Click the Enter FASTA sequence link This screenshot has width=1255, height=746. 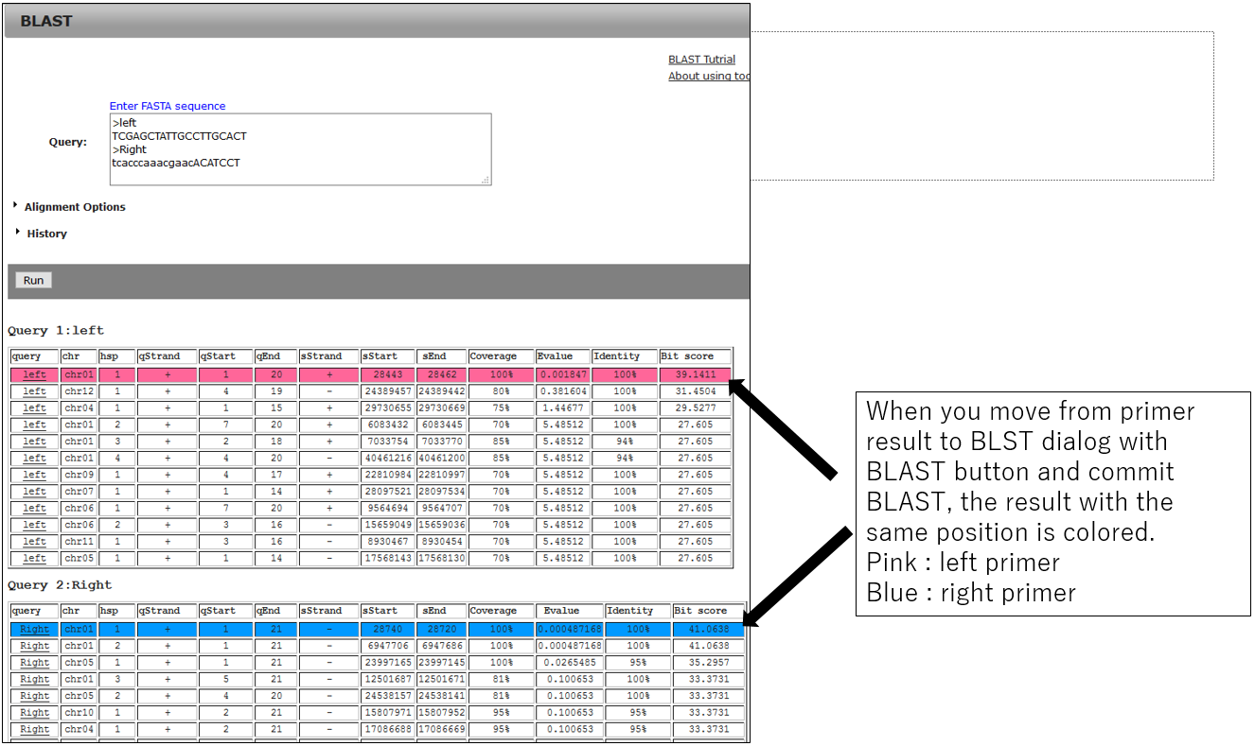pyautogui.click(x=168, y=106)
